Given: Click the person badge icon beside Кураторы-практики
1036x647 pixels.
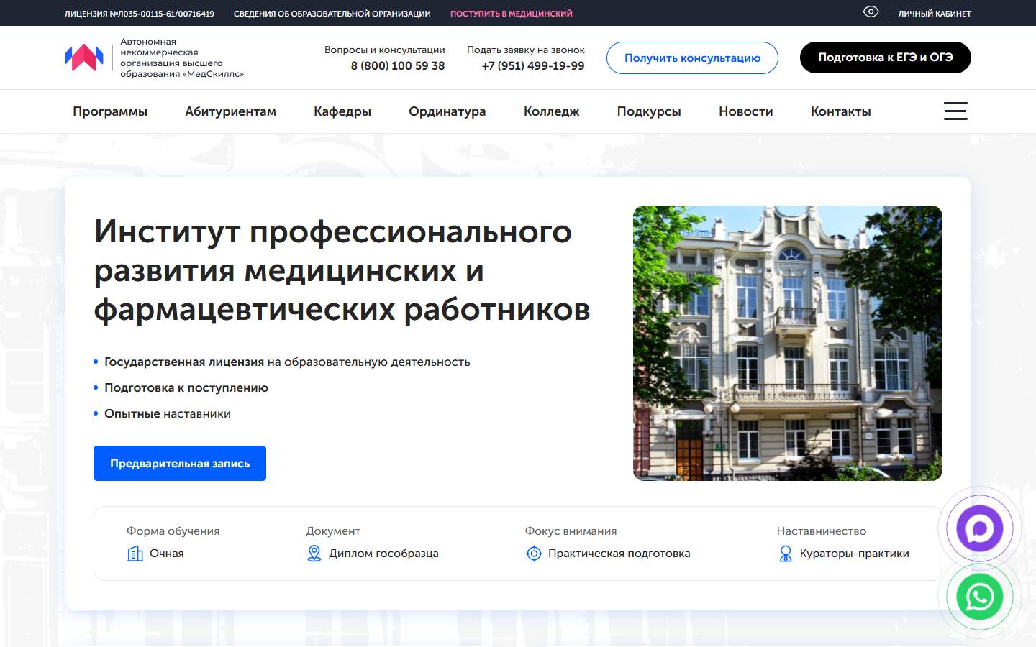Looking at the screenshot, I should (x=786, y=554).
